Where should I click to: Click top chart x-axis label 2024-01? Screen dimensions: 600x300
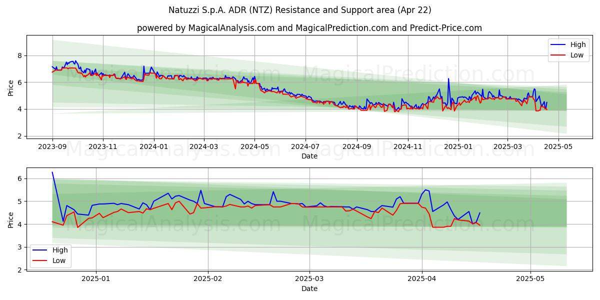coord(153,147)
